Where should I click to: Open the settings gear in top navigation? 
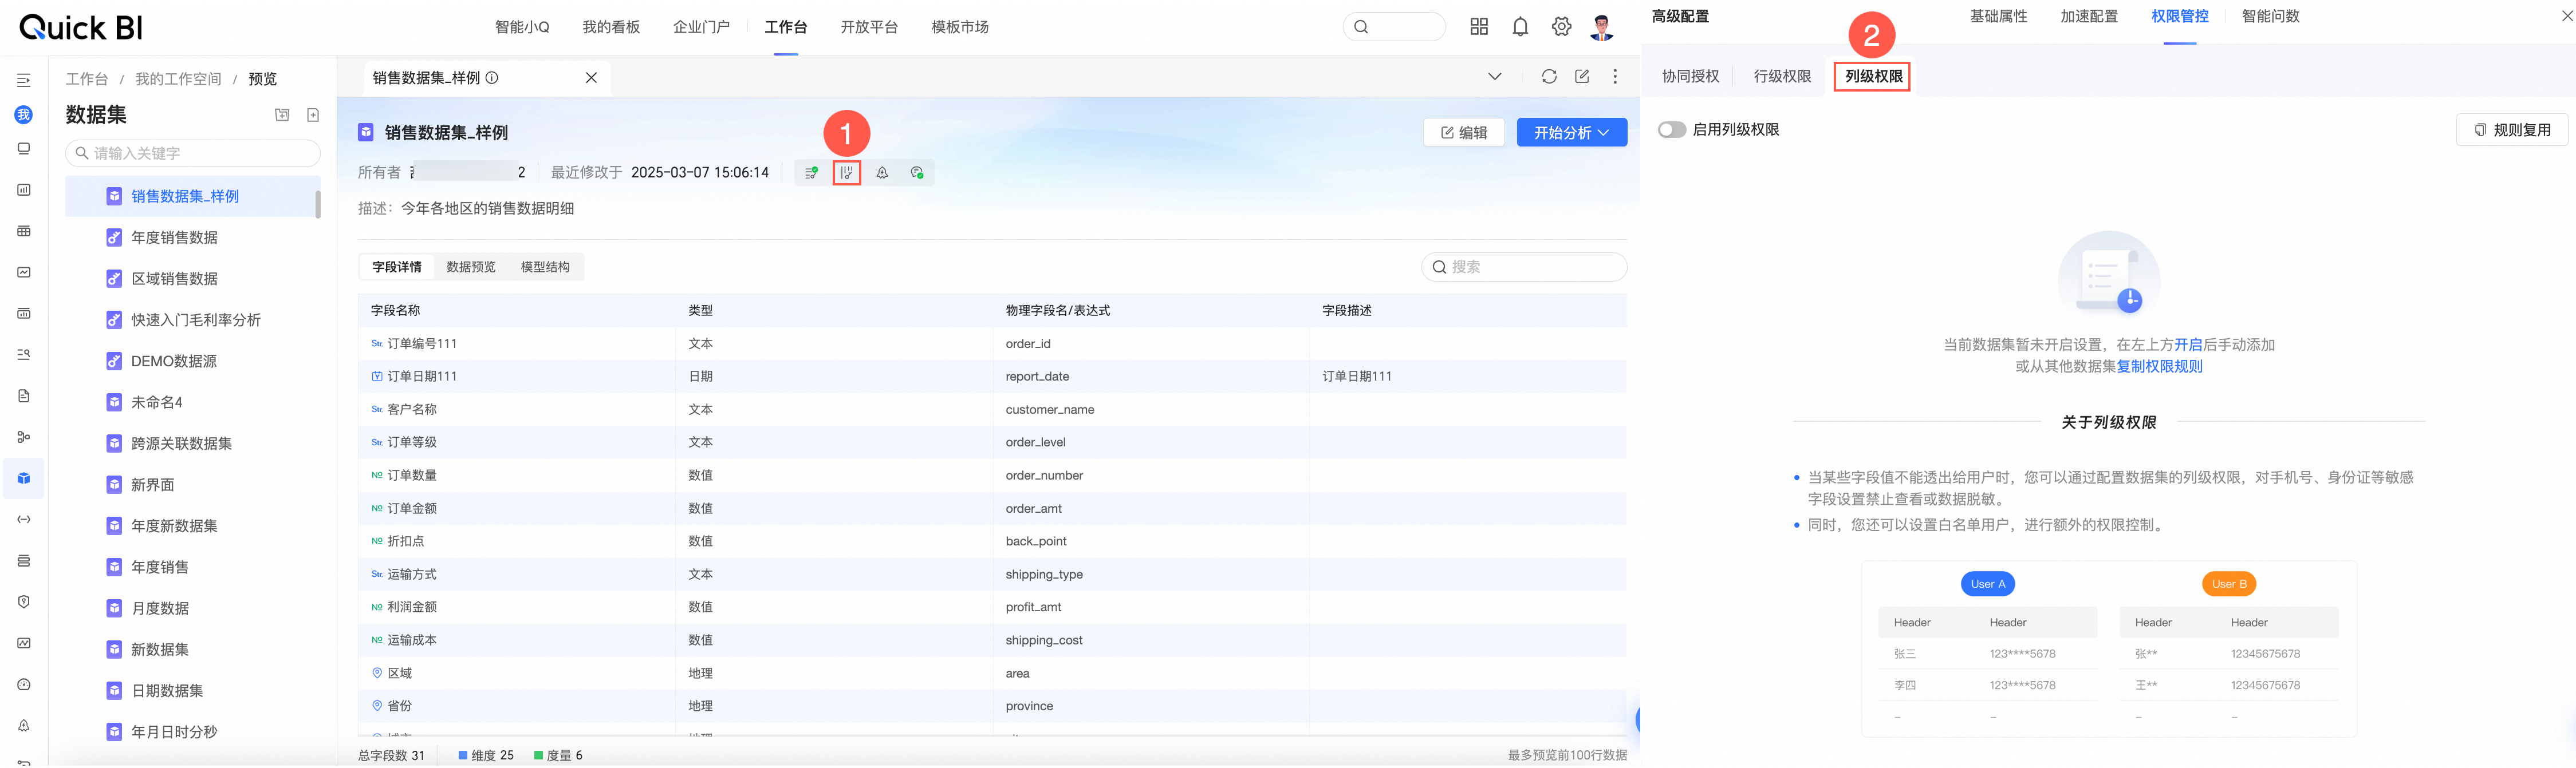1561,27
